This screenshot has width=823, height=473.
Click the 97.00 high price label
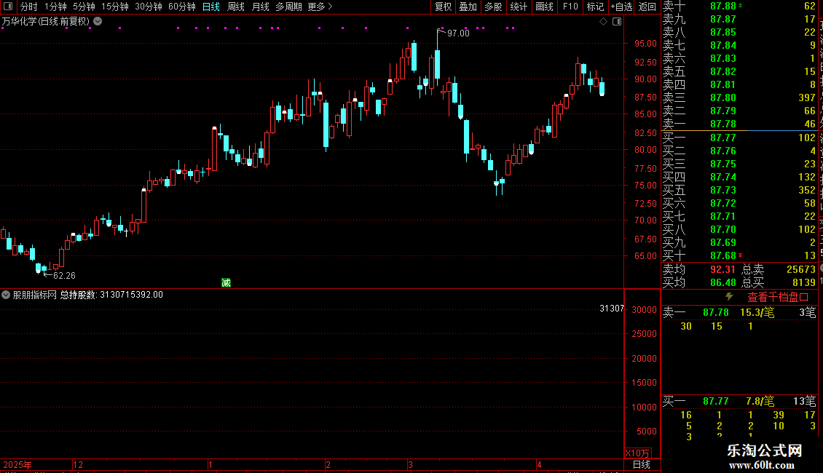coord(458,33)
